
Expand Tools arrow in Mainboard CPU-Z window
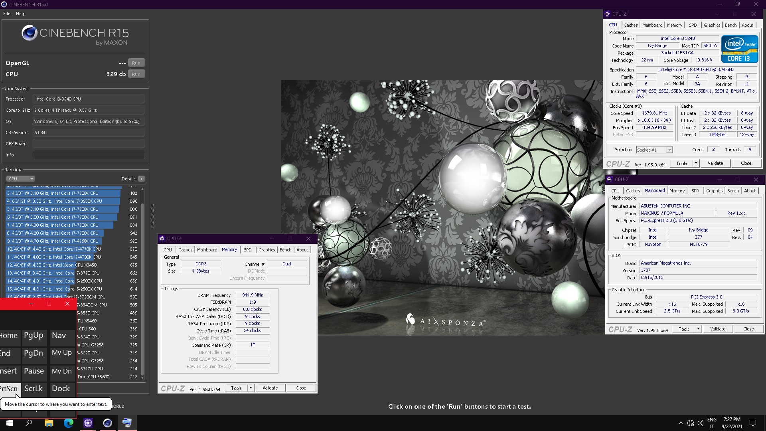[x=698, y=329]
